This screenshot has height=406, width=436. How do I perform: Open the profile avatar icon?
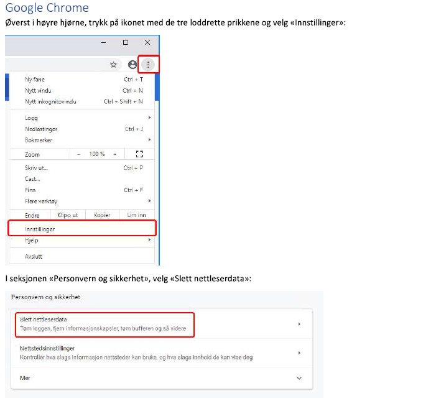tap(132, 65)
